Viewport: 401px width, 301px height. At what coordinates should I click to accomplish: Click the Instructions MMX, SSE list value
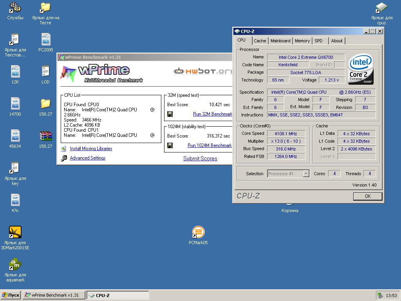coord(321,115)
